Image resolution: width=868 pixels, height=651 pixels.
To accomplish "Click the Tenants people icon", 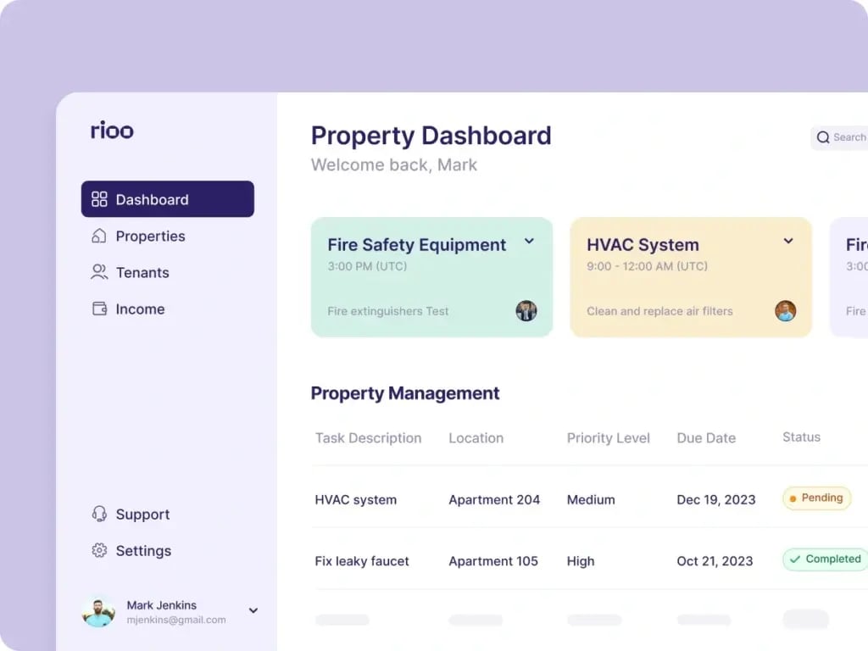I will (99, 272).
